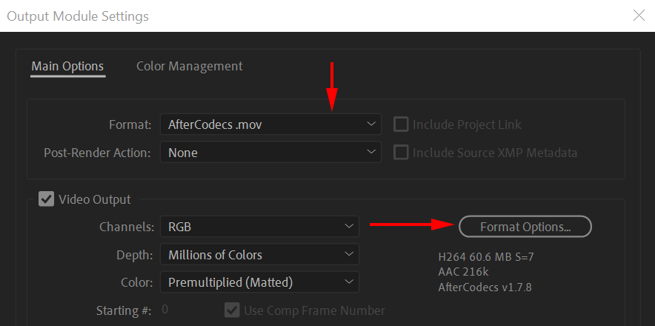This screenshot has width=655, height=326.
Task: Open Post-Render Action list showing None
Action: point(267,153)
